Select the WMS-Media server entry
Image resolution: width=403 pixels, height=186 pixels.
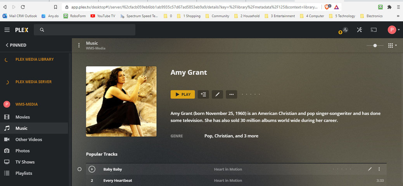tap(26, 104)
